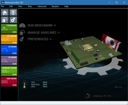
Task: Maximize the PerformanceTest window
Action: (116, 2)
